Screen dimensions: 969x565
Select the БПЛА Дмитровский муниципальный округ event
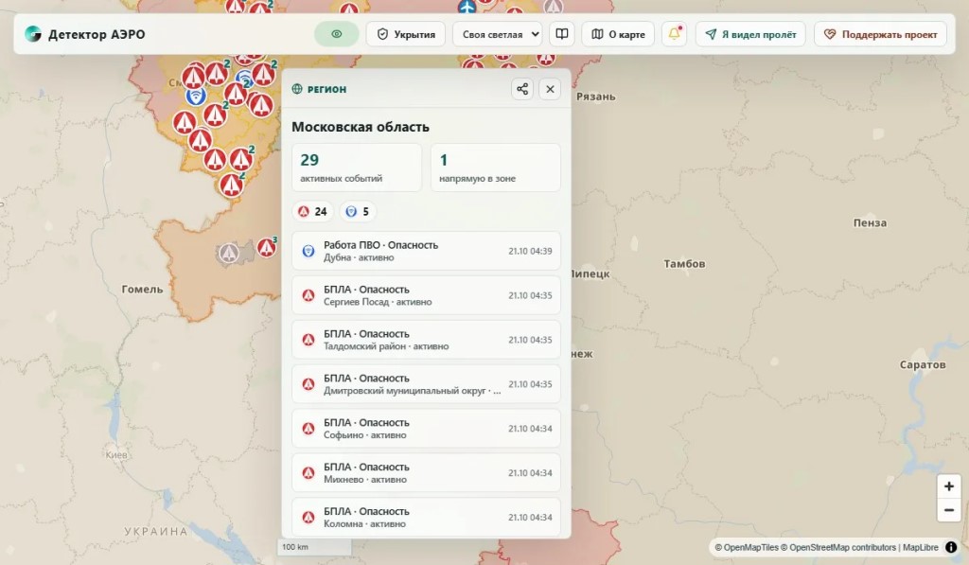point(426,384)
